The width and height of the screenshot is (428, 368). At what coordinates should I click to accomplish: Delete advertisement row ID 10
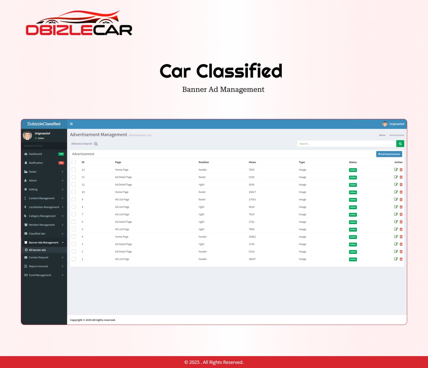click(401, 192)
